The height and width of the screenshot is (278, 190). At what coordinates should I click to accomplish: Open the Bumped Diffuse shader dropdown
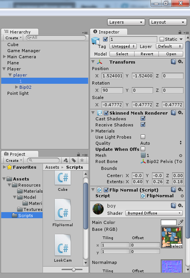pyautogui.click(x=154, y=213)
